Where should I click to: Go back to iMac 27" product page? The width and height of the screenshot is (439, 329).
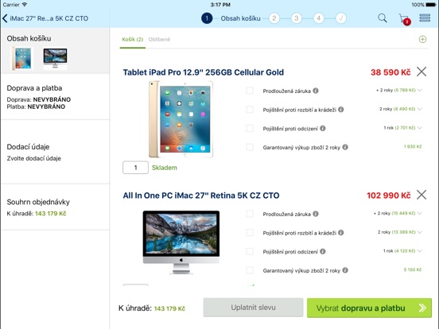(x=45, y=18)
